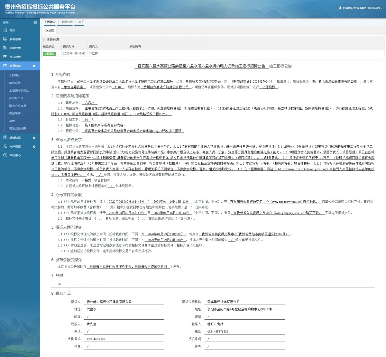
Task: Click the 逾期提醒 sidebar icon
Action: point(5,48)
